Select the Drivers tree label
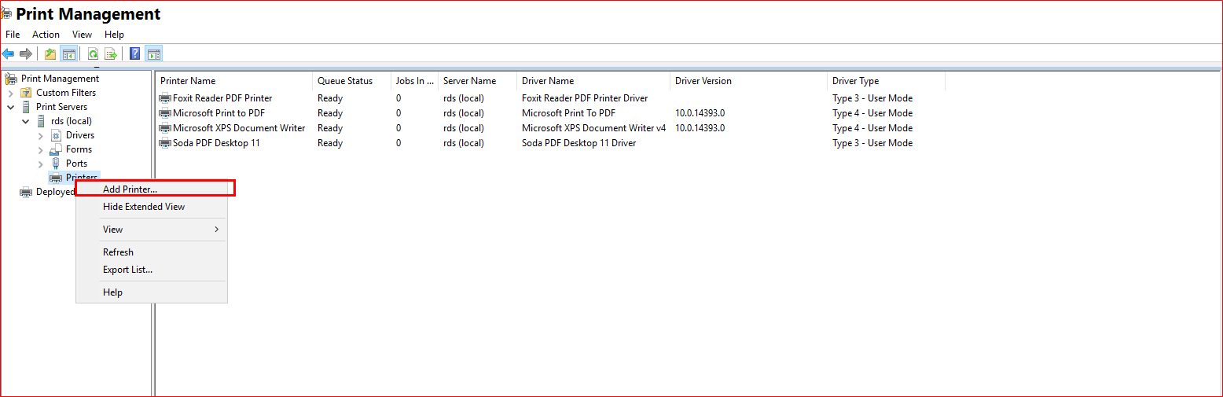 [80, 135]
